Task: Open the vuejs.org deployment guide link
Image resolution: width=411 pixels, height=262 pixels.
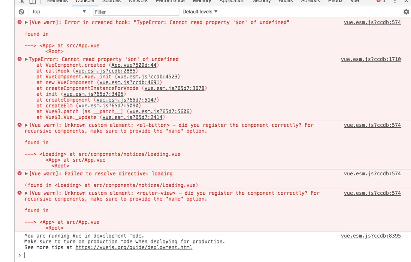Action: 134,248
